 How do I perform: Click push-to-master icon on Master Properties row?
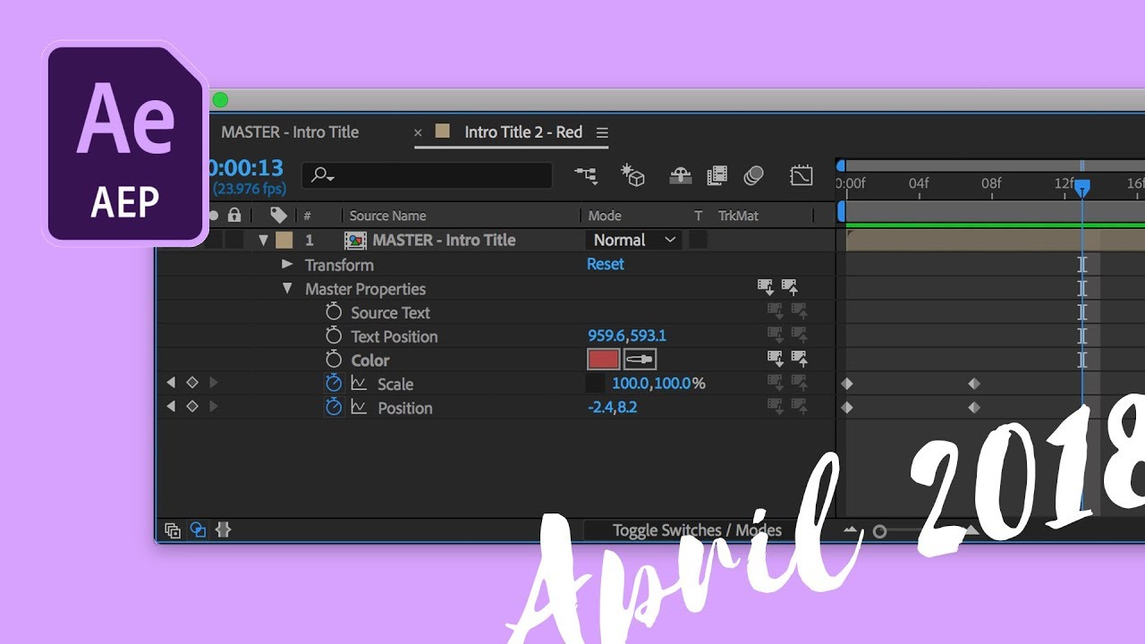click(x=790, y=287)
